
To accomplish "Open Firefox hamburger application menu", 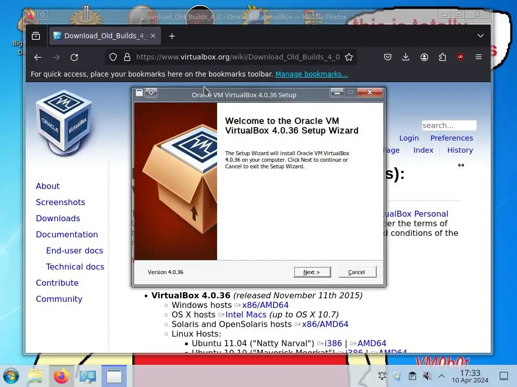I will (x=479, y=57).
